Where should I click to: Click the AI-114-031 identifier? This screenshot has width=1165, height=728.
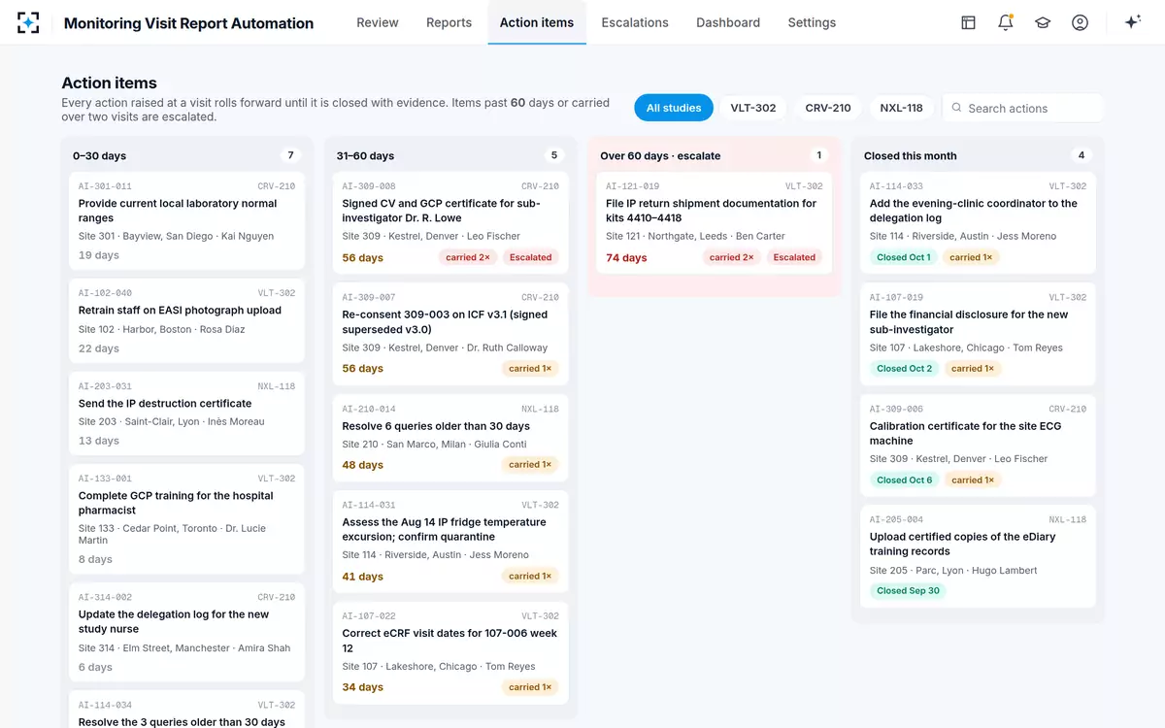[369, 505]
